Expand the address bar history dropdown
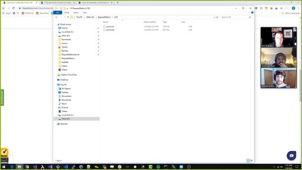The image size is (302, 170). [x=214, y=17]
